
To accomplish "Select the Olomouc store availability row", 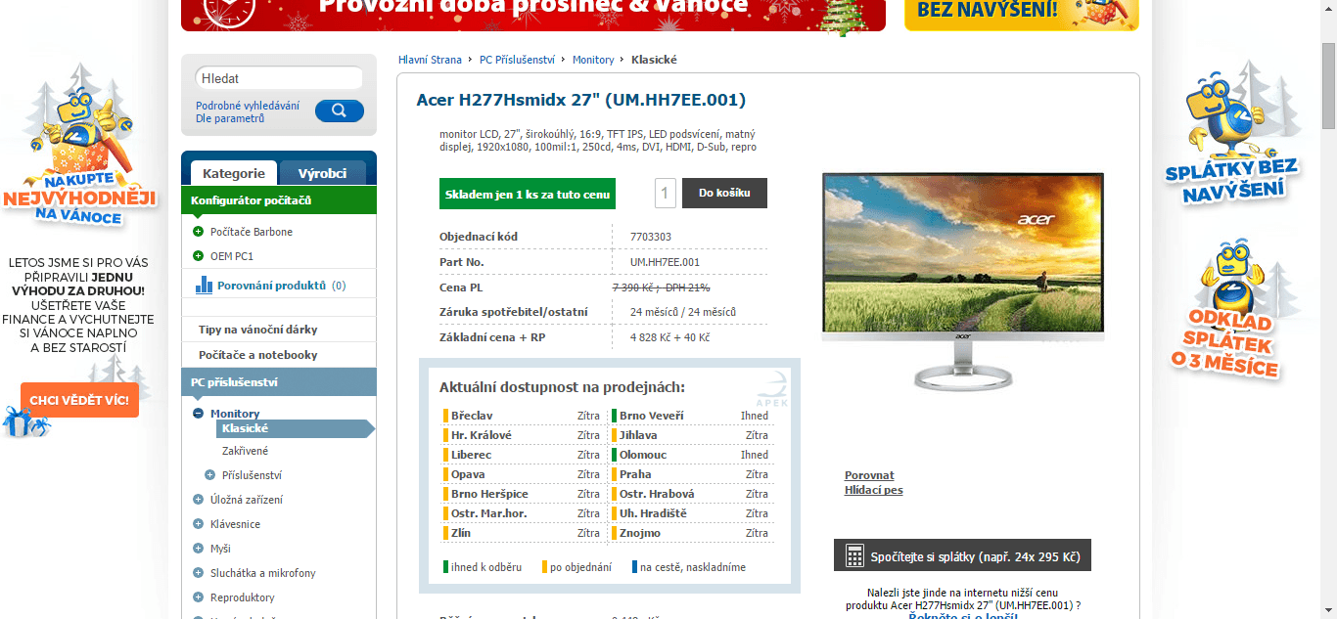I will coord(691,455).
